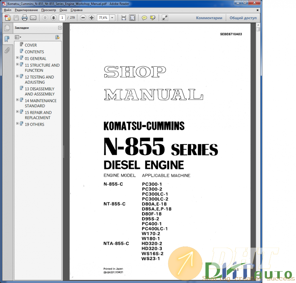The image size is (296, 283).
Task: Select 13 DISASSEMBLY AND ASSSEMBLY bookmark
Action: [40, 91]
